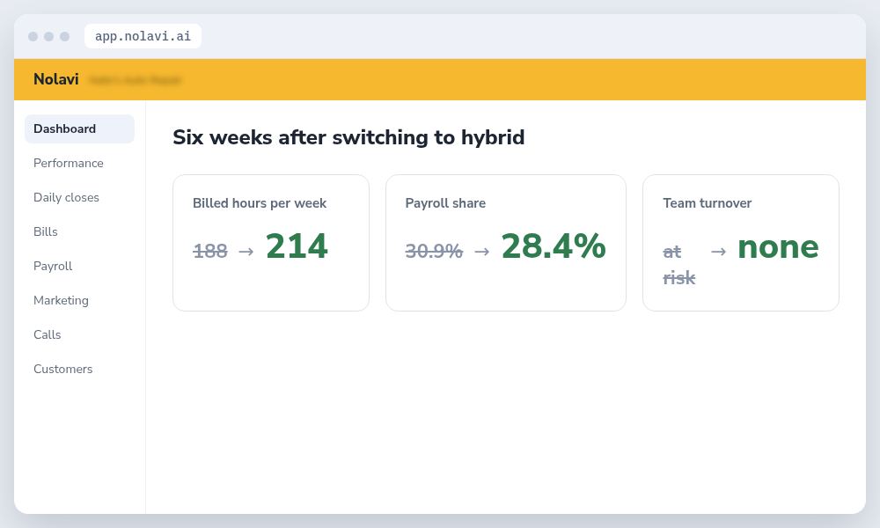Click the 214 billed hours value
The height and width of the screenshot is (528, 880).
(x=297, y=246)
